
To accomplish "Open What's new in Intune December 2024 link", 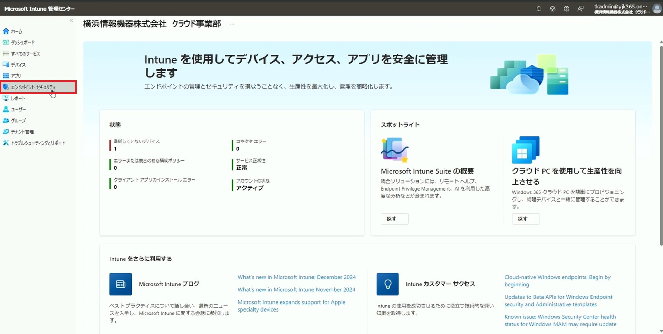I will (x=296, y=277).
